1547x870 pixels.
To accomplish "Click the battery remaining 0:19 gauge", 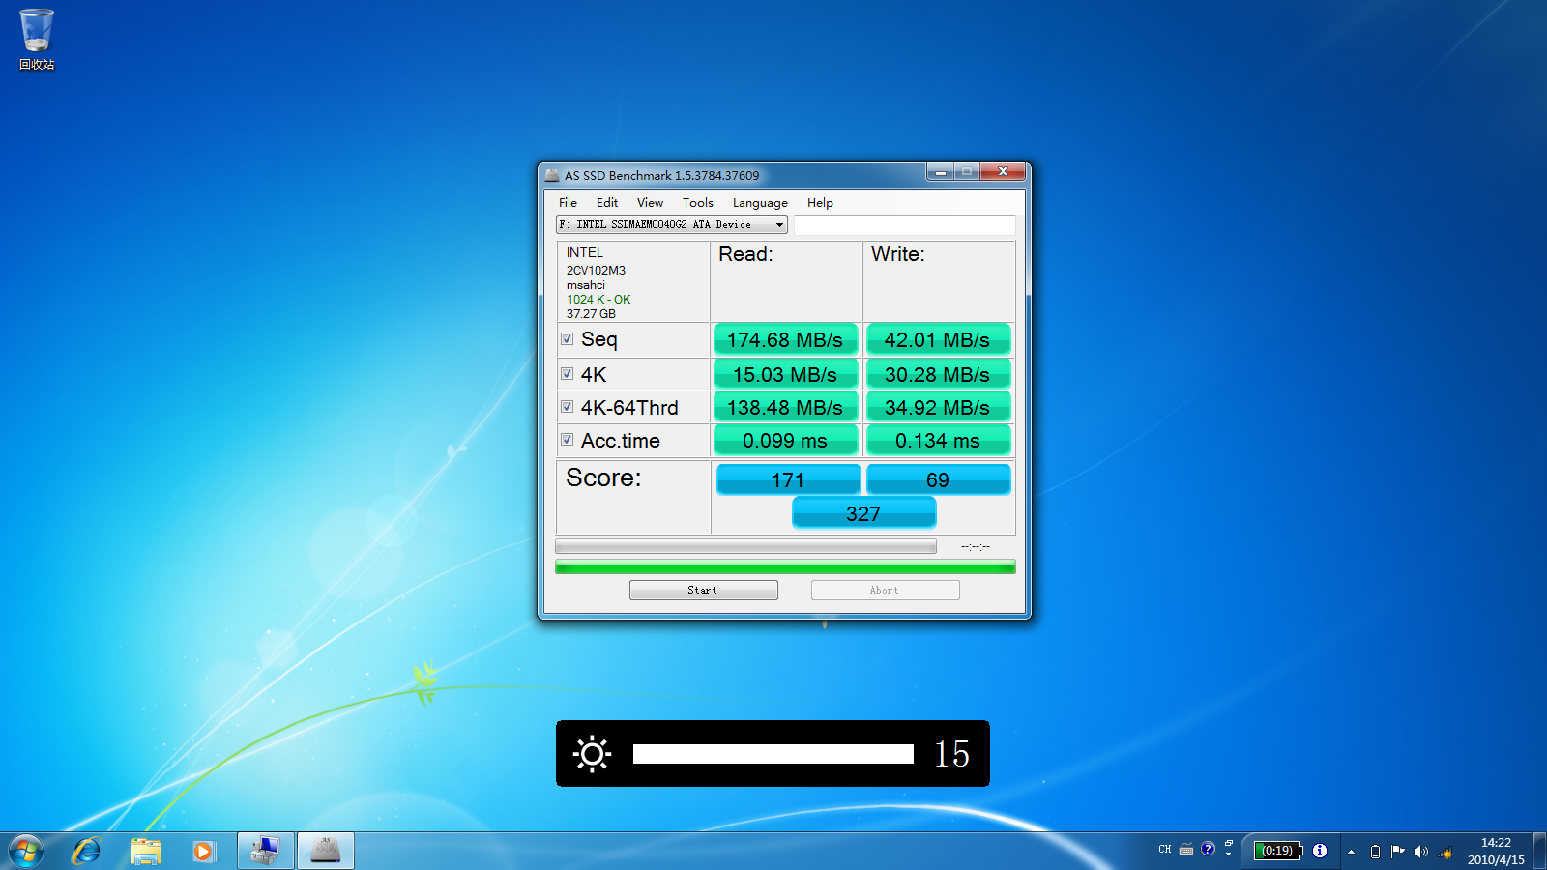I will pos(1278,851).
